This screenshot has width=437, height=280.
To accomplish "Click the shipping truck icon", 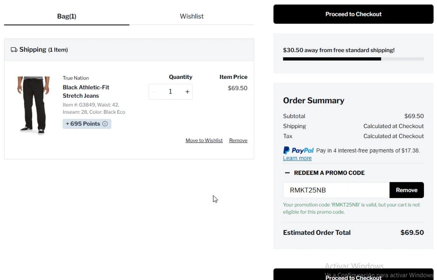I will pos(14,50).
